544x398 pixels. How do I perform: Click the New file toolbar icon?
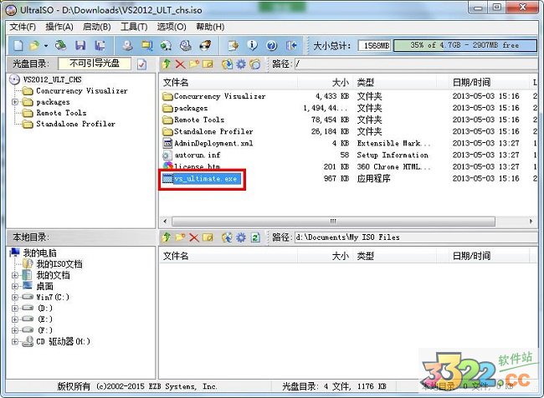(18, 45)
